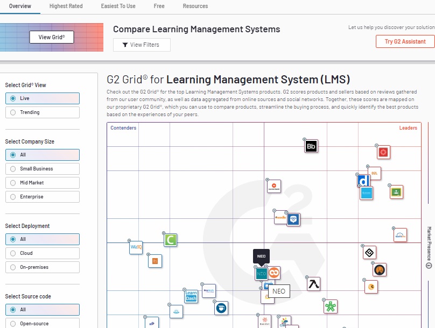Click Try G2 Assistant button
Screen dimensions: 435x328
pos(405,41)
